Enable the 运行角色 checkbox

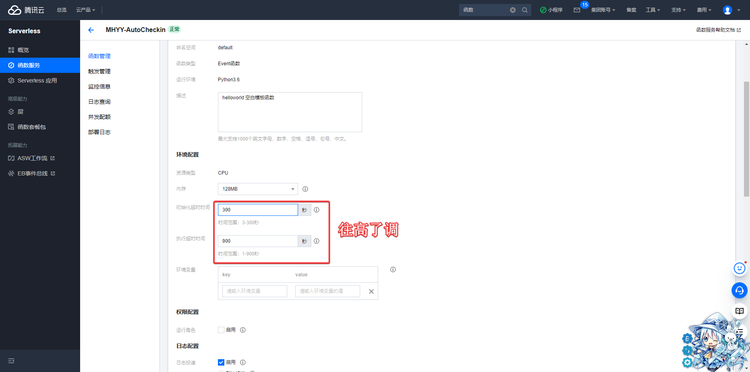point(221,330)
